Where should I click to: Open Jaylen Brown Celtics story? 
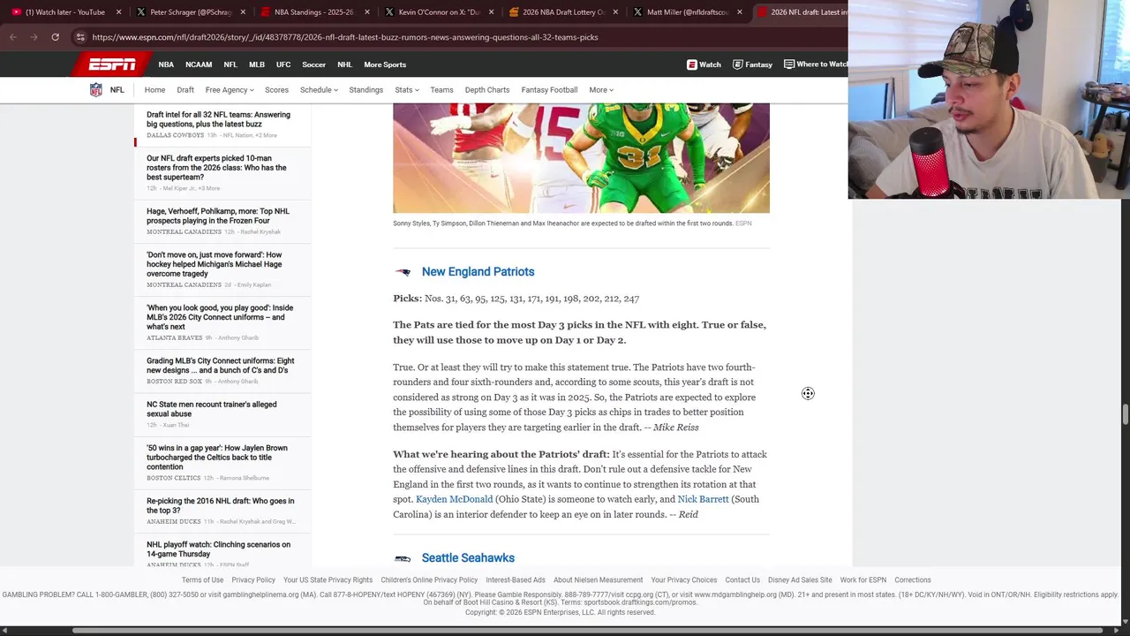coord(216,458)
